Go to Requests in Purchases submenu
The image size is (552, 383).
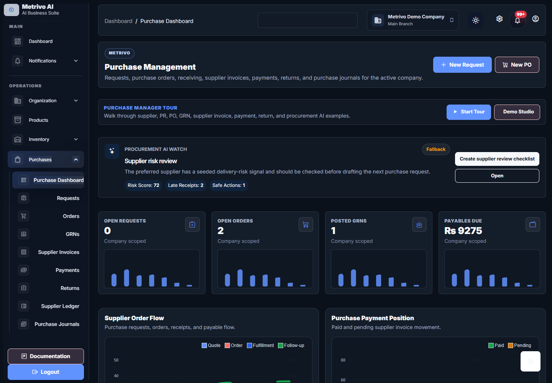pyautogui.click(x=49, y=198)
